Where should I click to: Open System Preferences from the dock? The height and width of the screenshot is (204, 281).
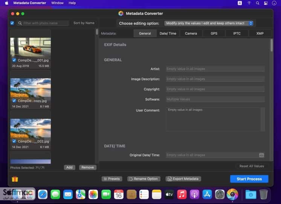[x=220, y=194]
